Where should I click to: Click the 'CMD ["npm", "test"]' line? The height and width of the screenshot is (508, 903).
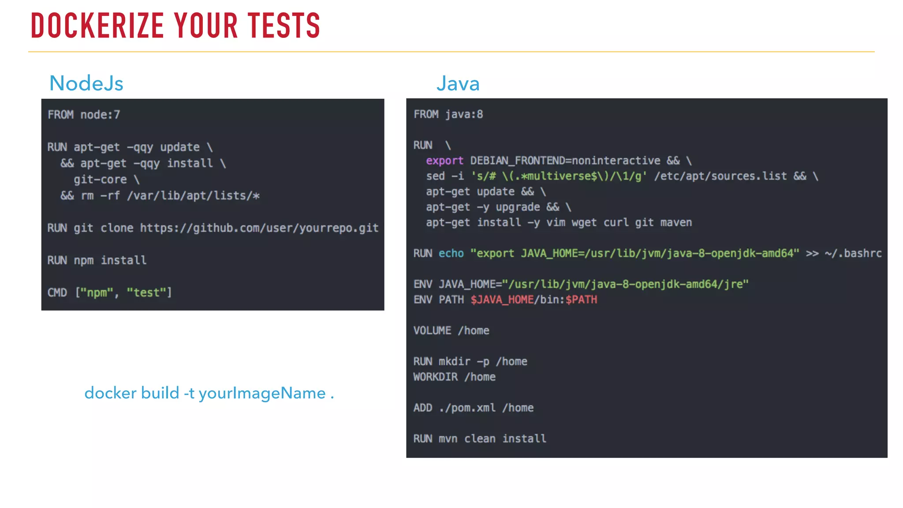pos(110,293)
